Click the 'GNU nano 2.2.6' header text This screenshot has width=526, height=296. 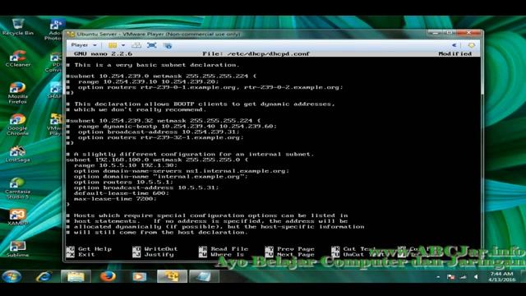tap(104, 53)
